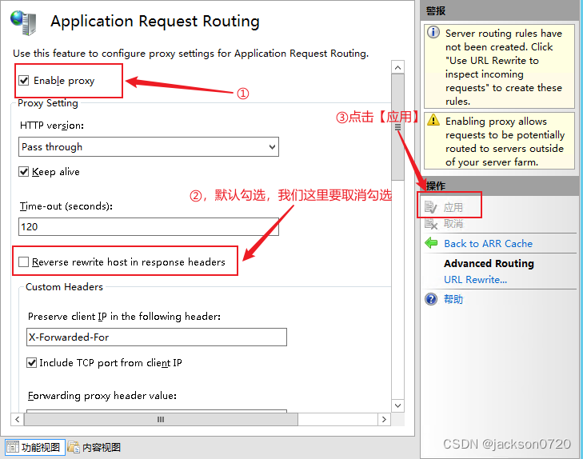Click the Time-out seconds input field
Viewport: 583px width, 459px height.
pyautogui.click(x=149, y=226)
